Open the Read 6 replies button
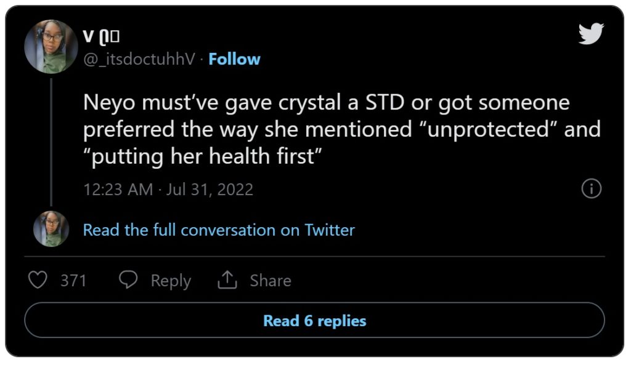The height and width of the screenshot is (365, 631). (x=314, y=321)
